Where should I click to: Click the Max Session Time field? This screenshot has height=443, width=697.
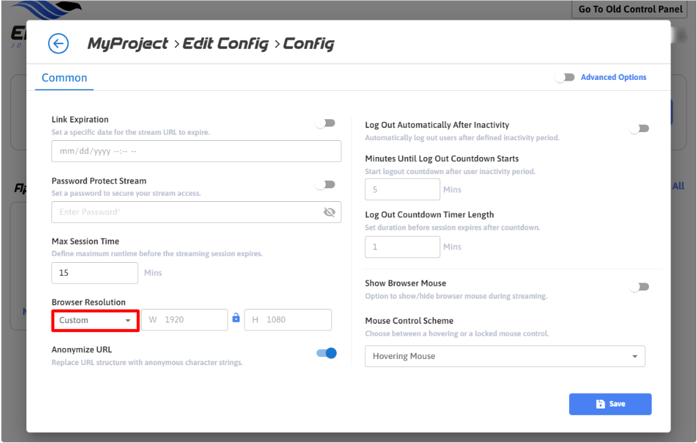click(x=95, y=273)
